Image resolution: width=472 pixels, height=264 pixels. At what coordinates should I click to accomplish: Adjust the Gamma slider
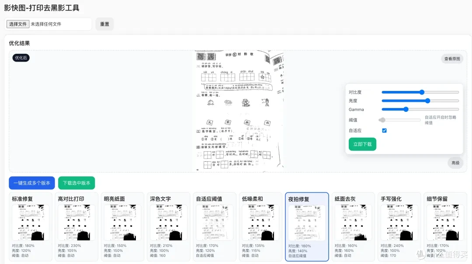click(x=420, y=109)
